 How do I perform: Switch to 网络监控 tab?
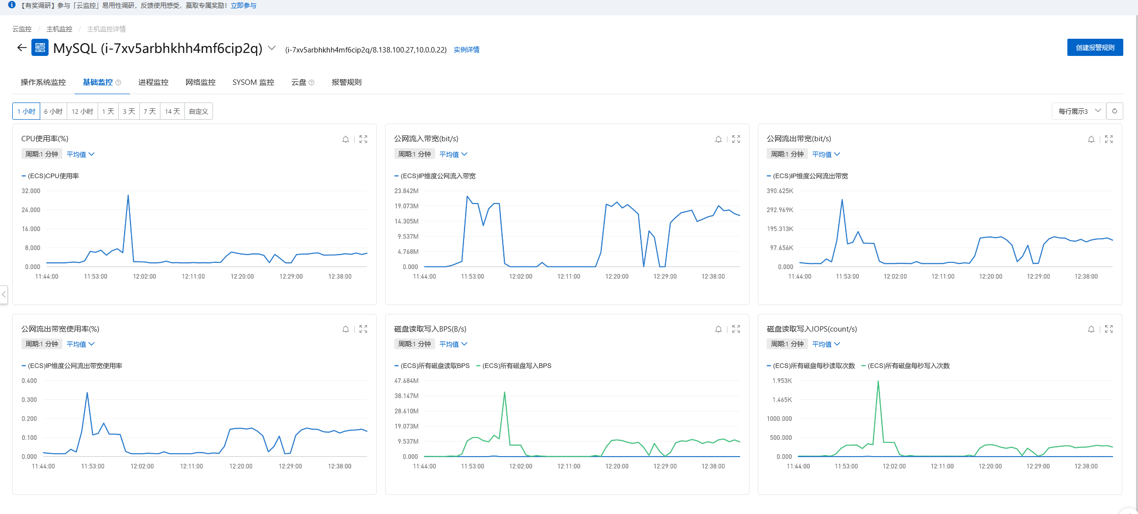[201, 82]
